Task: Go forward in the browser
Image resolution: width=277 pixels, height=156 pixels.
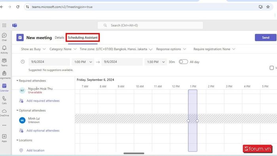Action: 9,7
